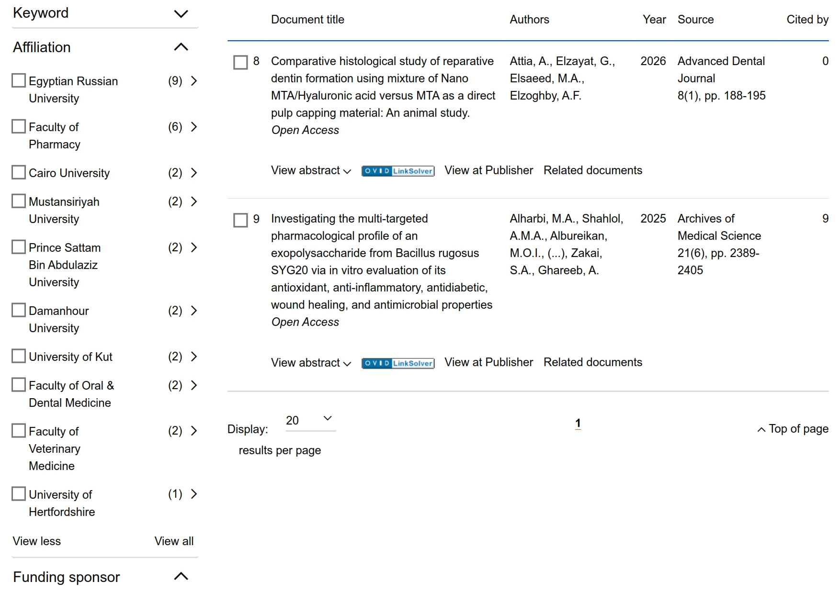Click arrow next to University of Hertfordshire
This screenshot has height=593, width=840.
click(x=194, y=494)
